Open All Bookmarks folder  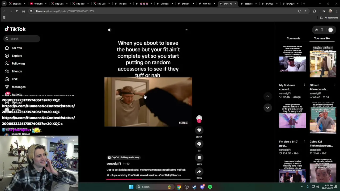(329, 18)
